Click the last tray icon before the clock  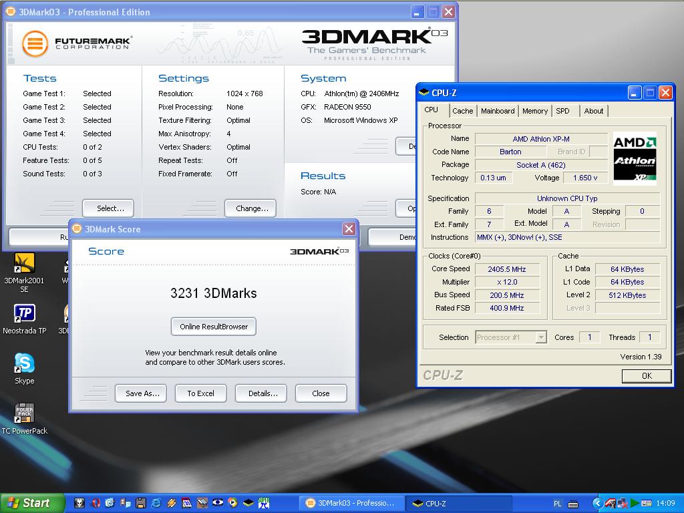point(647,504)
